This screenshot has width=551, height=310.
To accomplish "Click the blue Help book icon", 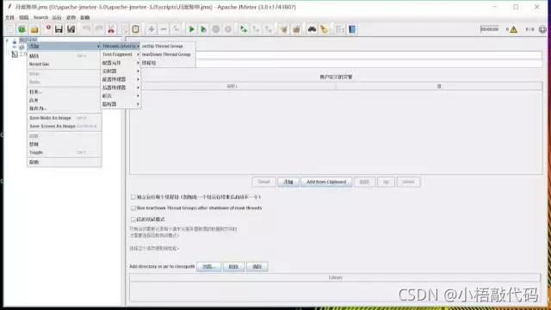I will 352,29.
